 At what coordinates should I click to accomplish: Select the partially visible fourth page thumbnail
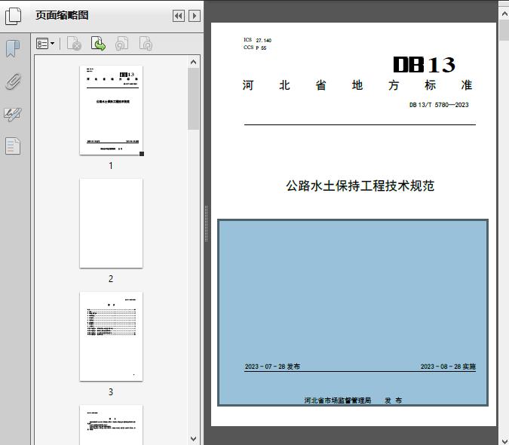(x=111, y=425)
